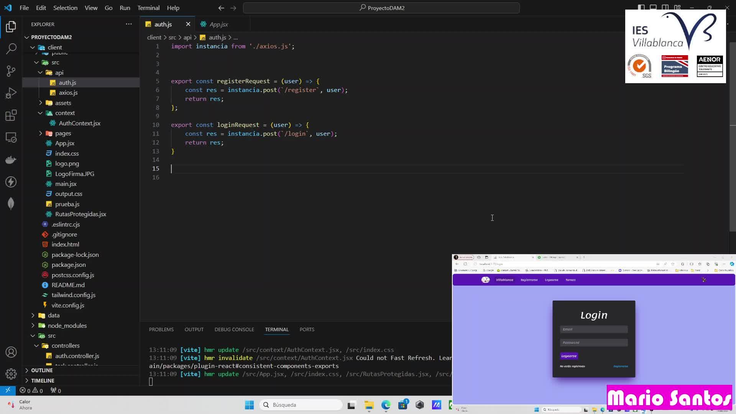Open the Manage gear settings icon
The image size is (736, 414).
point(11,374)
